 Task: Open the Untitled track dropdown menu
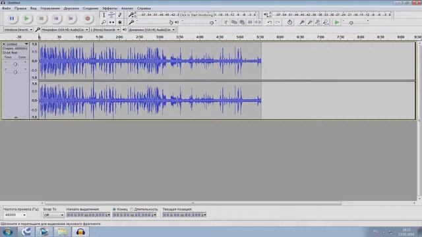tap(17, 44)
